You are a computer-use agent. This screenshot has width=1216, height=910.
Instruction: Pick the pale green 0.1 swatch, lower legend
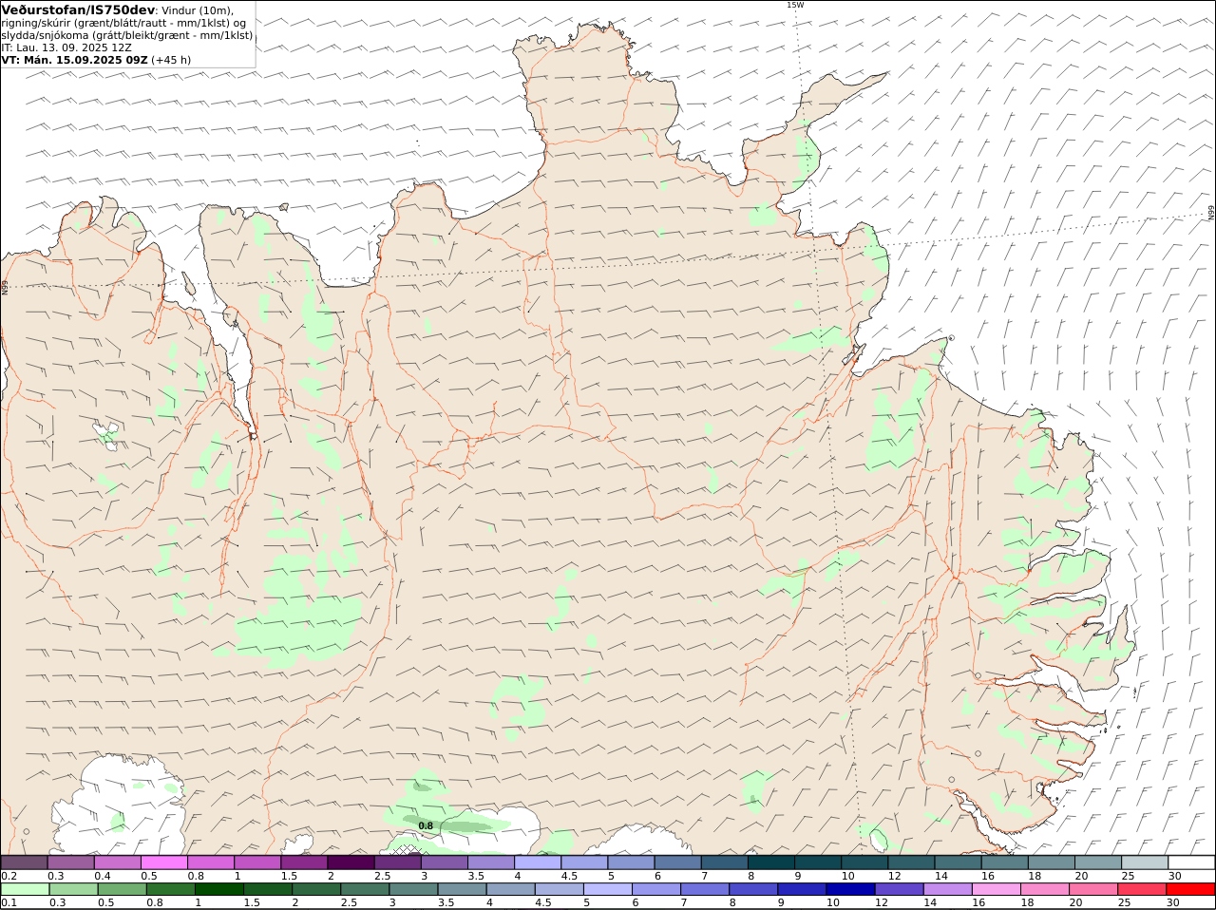pyautogui.click(x=26, y=890)
